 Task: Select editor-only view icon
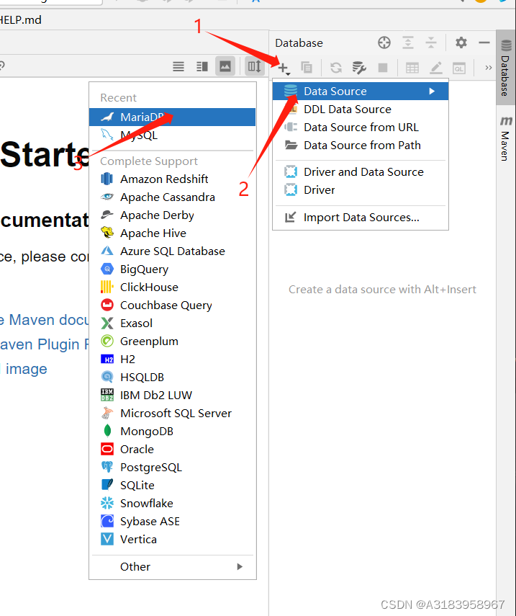178,66
